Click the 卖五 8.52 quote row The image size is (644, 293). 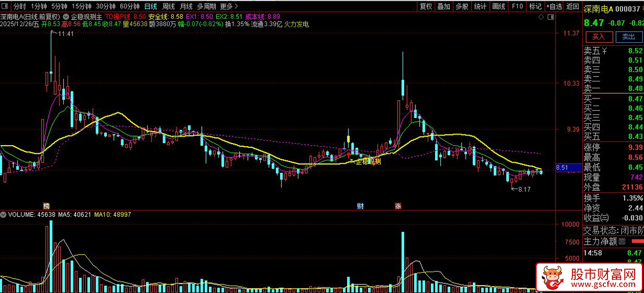click(x=613, y=51)
